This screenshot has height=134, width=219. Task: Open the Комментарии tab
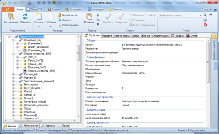pyautogui.click(x=122, y=36)
